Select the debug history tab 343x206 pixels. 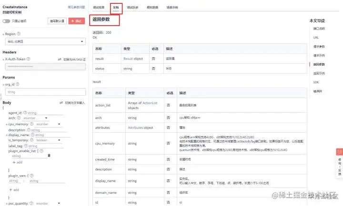click(132, 7)
